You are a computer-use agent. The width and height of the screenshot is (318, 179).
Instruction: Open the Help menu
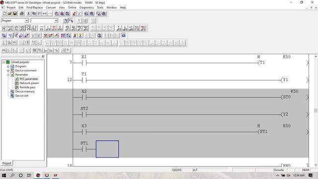(x=123, y=7)
